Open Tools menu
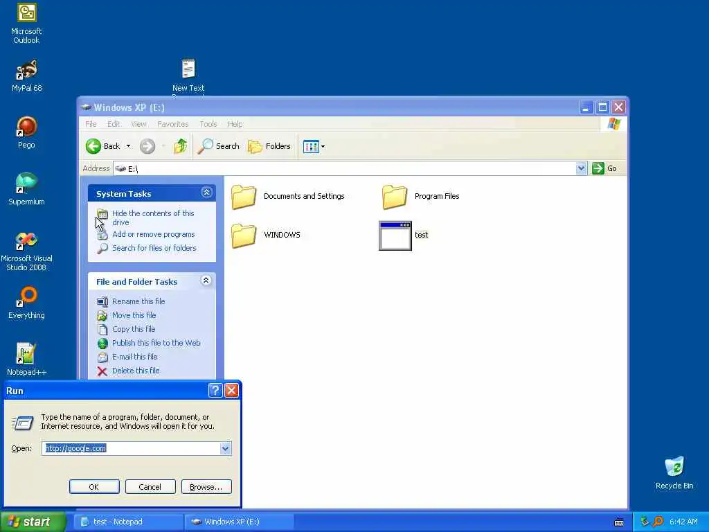 coord(208,124)
